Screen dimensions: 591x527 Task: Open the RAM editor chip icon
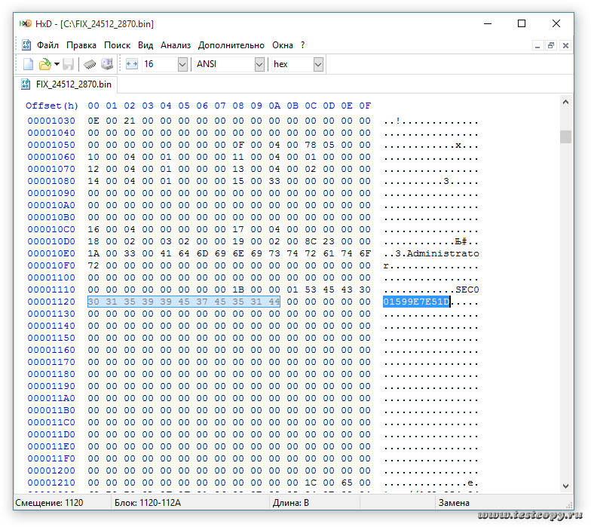90,65
